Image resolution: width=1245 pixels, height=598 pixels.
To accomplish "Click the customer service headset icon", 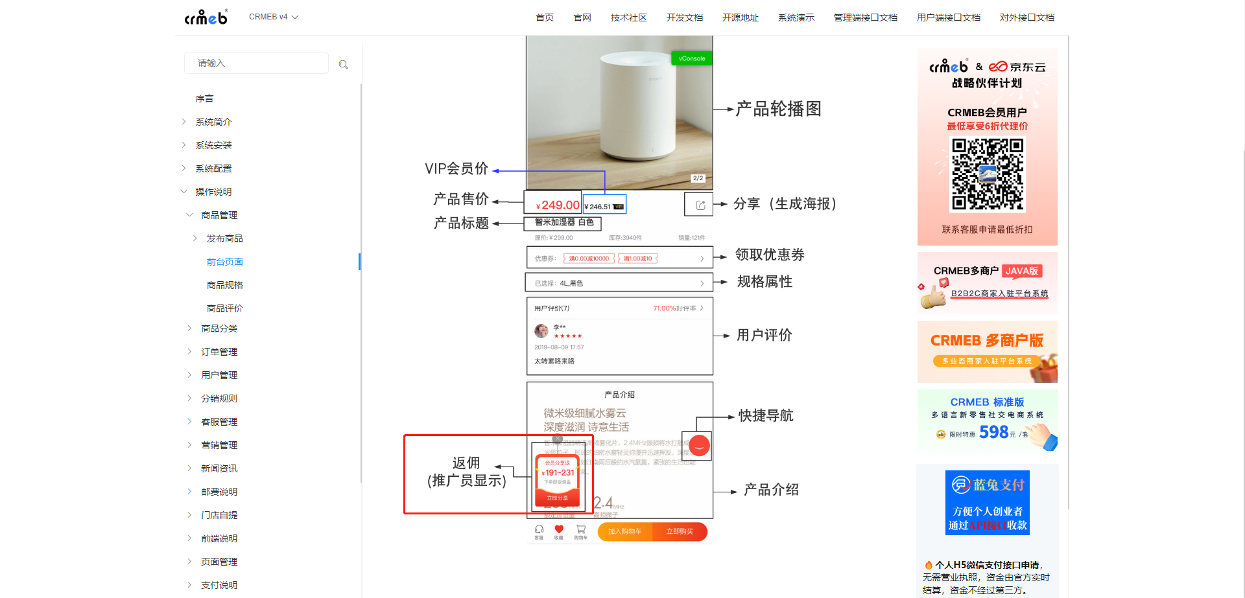I will (x=539, y=531).
